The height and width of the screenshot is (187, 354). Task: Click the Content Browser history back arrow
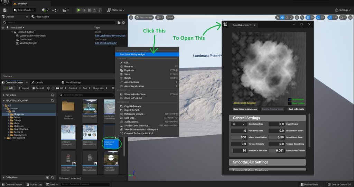(x=48, y=88)
